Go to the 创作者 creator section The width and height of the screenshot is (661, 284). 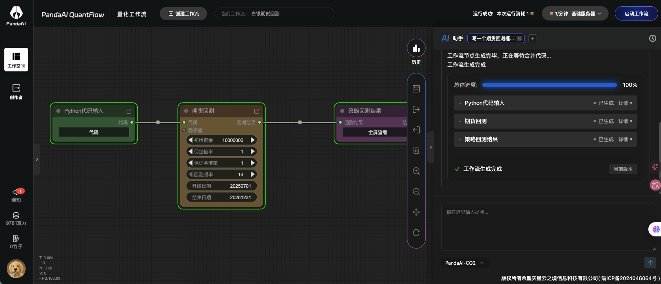coord(16,91)
